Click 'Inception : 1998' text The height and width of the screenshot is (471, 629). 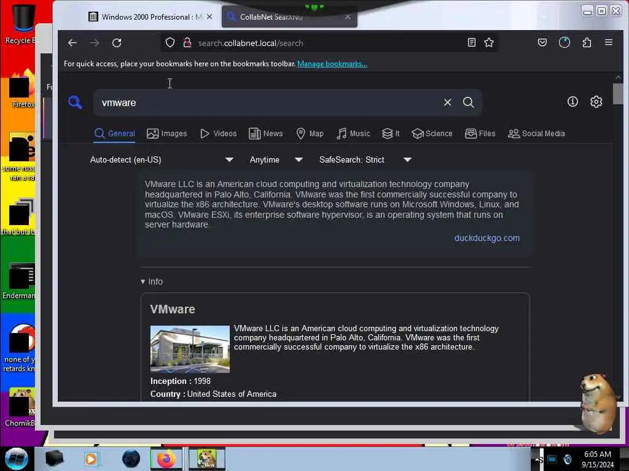pos(181,381)
